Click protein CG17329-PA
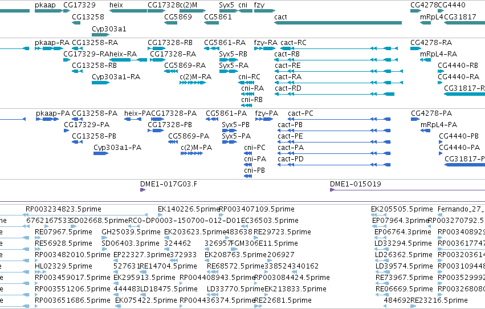The height and width of the screenshot is (309, 485). 87,125
